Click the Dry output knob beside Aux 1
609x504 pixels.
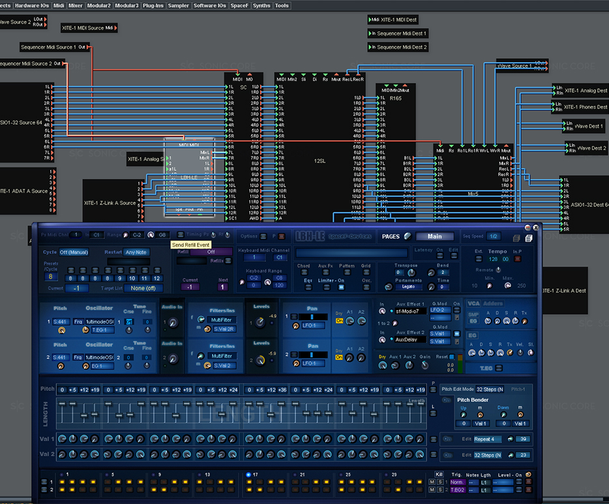(x=383, y=365)
